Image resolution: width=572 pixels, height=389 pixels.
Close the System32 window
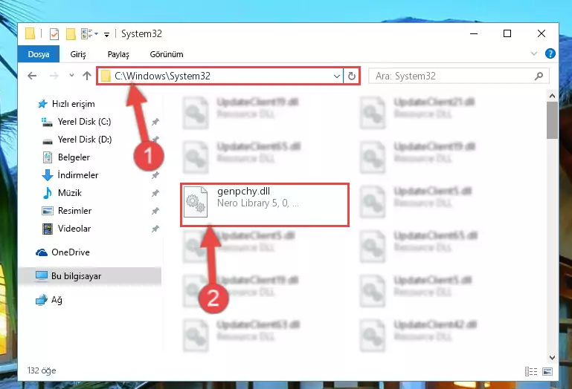(x=542, y=33)
